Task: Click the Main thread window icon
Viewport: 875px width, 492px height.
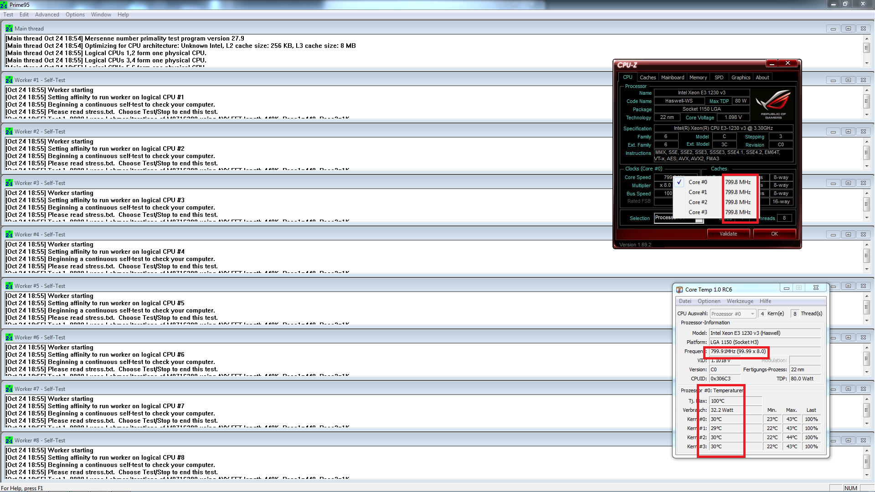Action: [x=9, y=28]
